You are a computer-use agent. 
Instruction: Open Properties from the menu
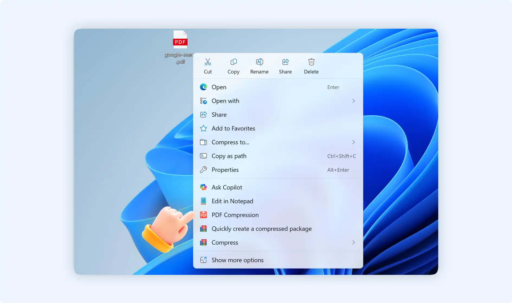278,170
